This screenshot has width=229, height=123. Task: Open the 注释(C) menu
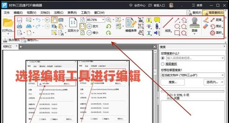[58, 13]
